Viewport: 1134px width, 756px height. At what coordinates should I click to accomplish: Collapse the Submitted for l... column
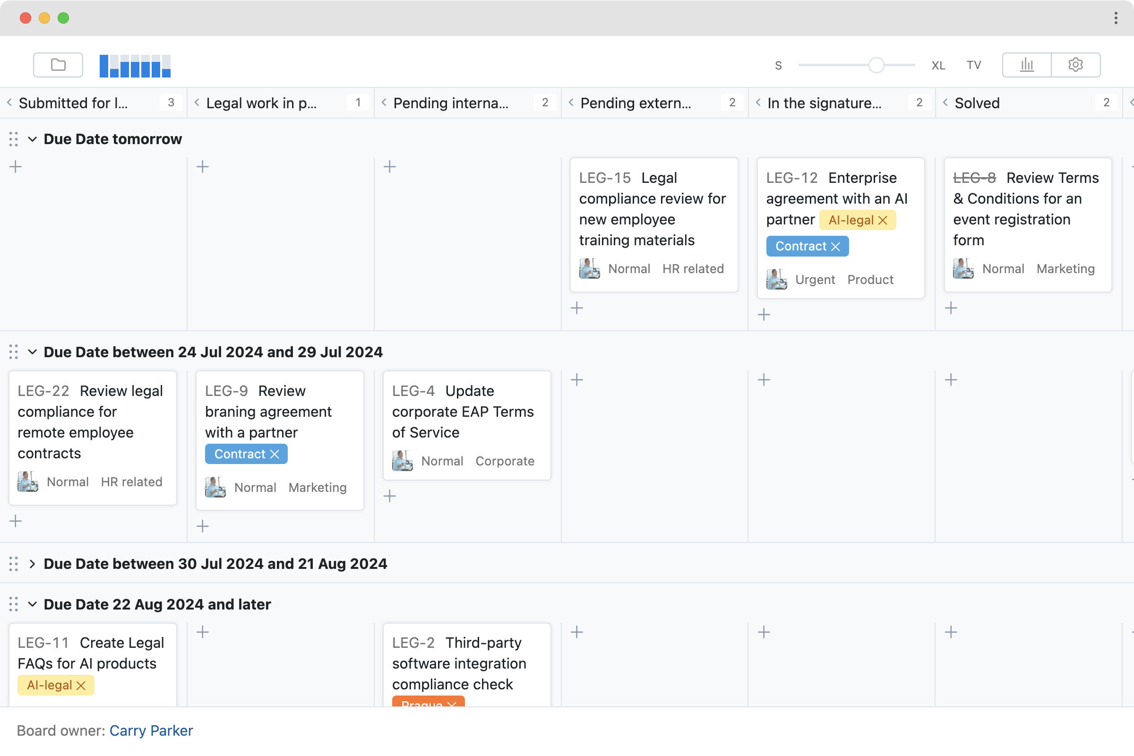tap(9, 102)
